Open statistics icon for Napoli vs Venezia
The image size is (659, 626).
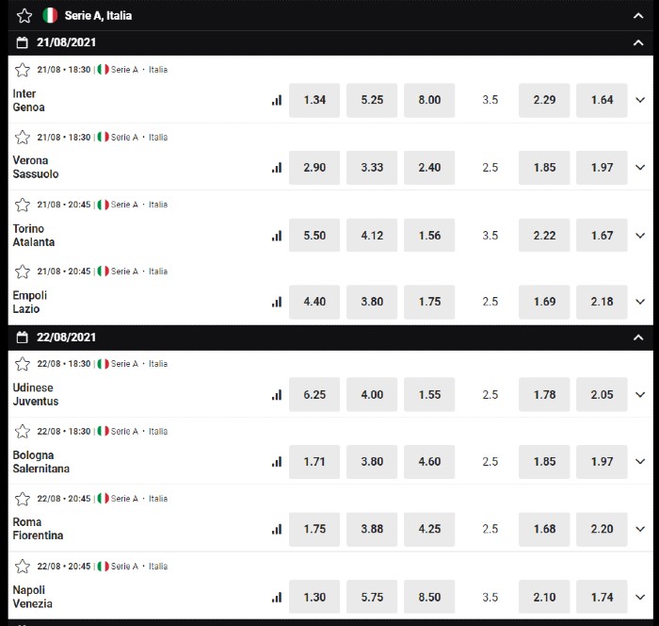tap(277, 597)
